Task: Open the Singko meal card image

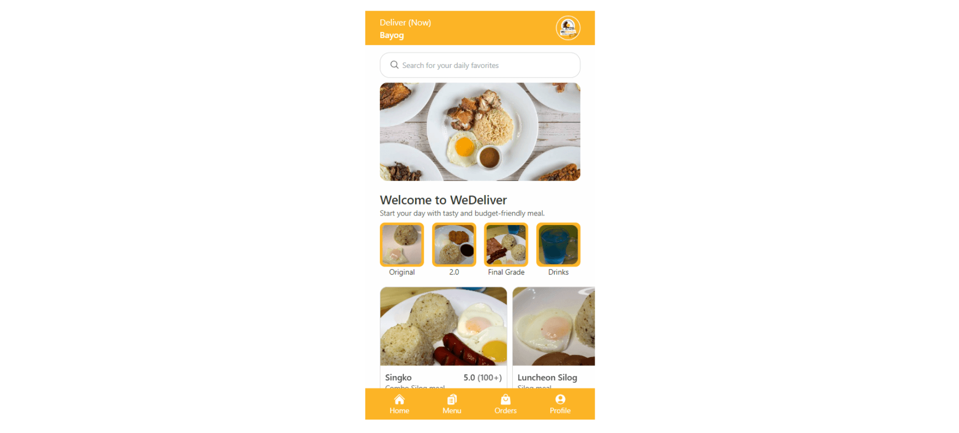Action: pyautogui.click(x=443, y=326)
